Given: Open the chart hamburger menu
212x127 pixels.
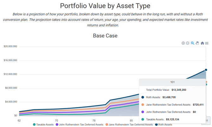Looking at the screenshot, I should [207, 43].
